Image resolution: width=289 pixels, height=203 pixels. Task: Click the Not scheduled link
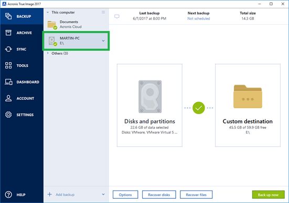198,18
